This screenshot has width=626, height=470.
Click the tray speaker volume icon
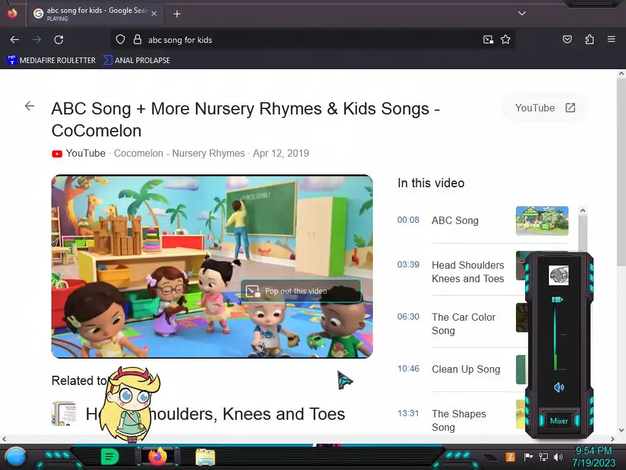pos(558,457)
